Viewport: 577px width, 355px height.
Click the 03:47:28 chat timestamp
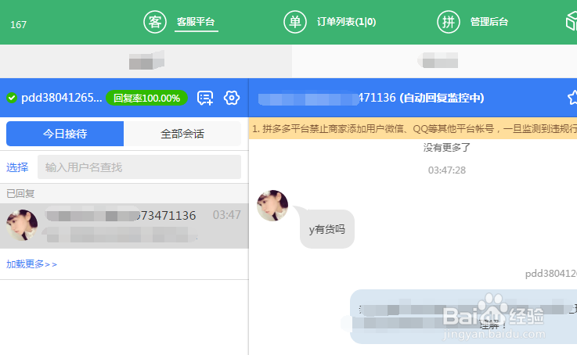tap(447, 170)
